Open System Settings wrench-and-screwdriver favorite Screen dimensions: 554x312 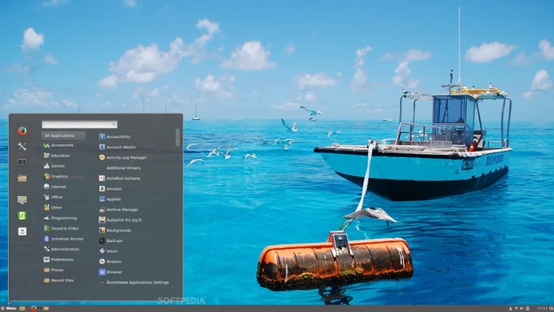[x=22, y=147]
